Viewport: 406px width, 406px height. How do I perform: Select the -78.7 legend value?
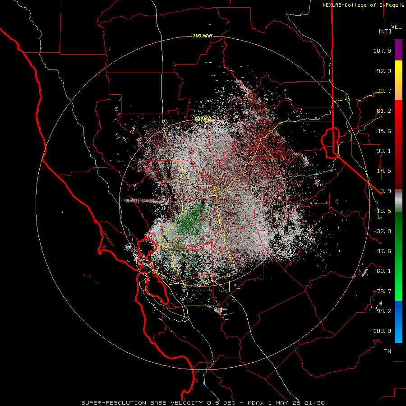(382, 291)
